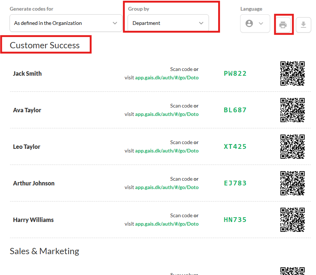Click the print icon button

click(283, 25)
